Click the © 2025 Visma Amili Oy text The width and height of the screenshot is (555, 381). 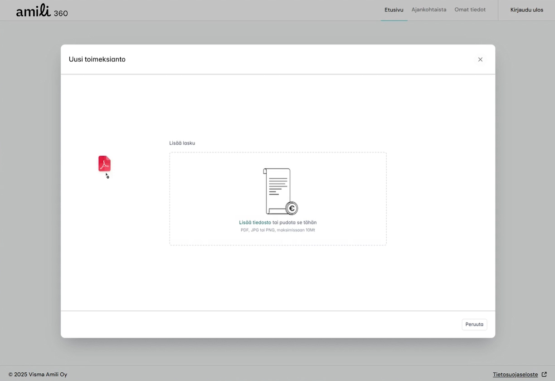[x=38, y=375]
